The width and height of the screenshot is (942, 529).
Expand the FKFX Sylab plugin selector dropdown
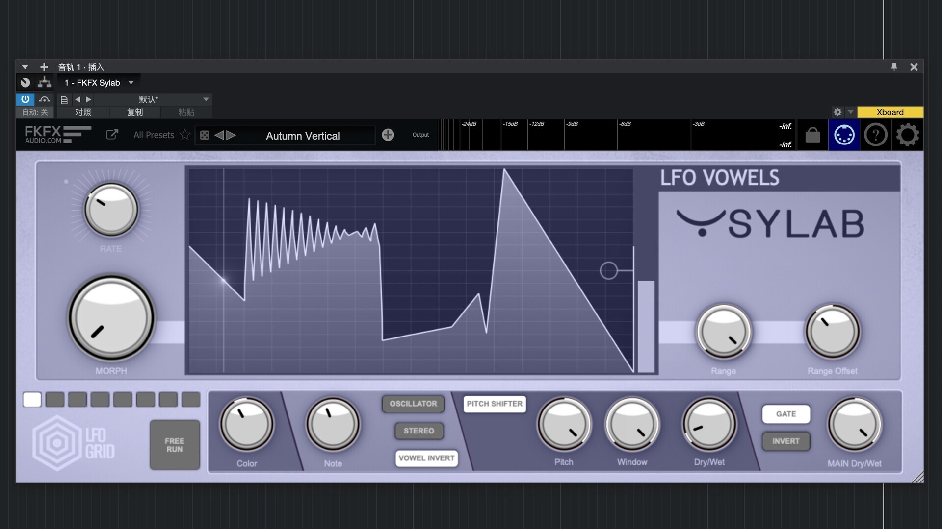pos(131,83)
